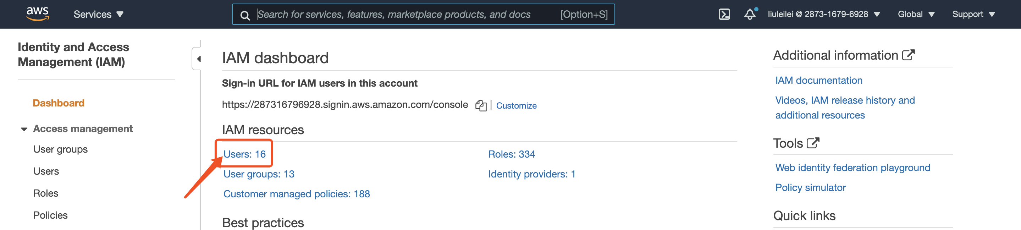Open Roles in the sidebar
This screenshot has width=1021, height=230.
45,193
